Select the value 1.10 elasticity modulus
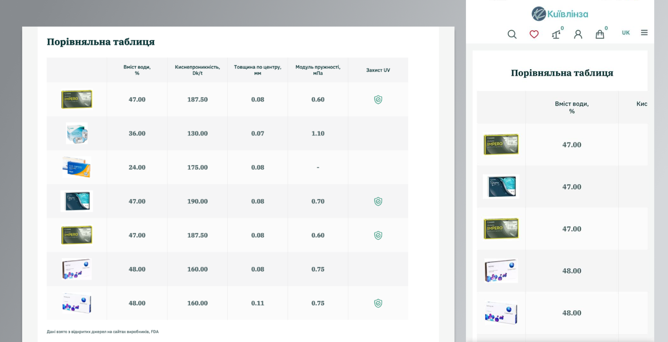 [318, 133]
